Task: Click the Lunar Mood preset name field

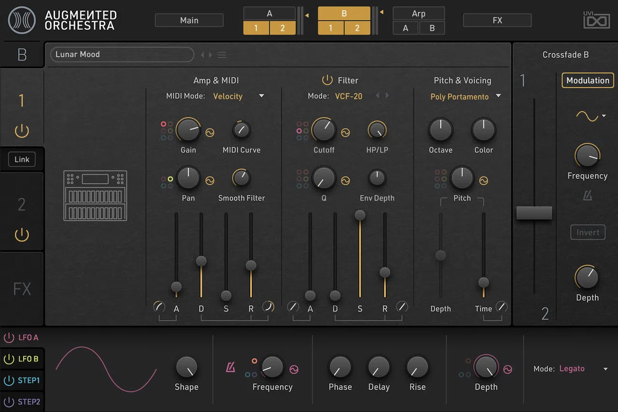Action: [122, 55]
